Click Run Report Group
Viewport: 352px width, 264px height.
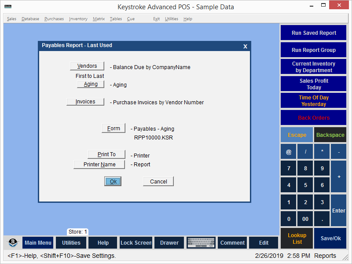[x=314, y=50]
